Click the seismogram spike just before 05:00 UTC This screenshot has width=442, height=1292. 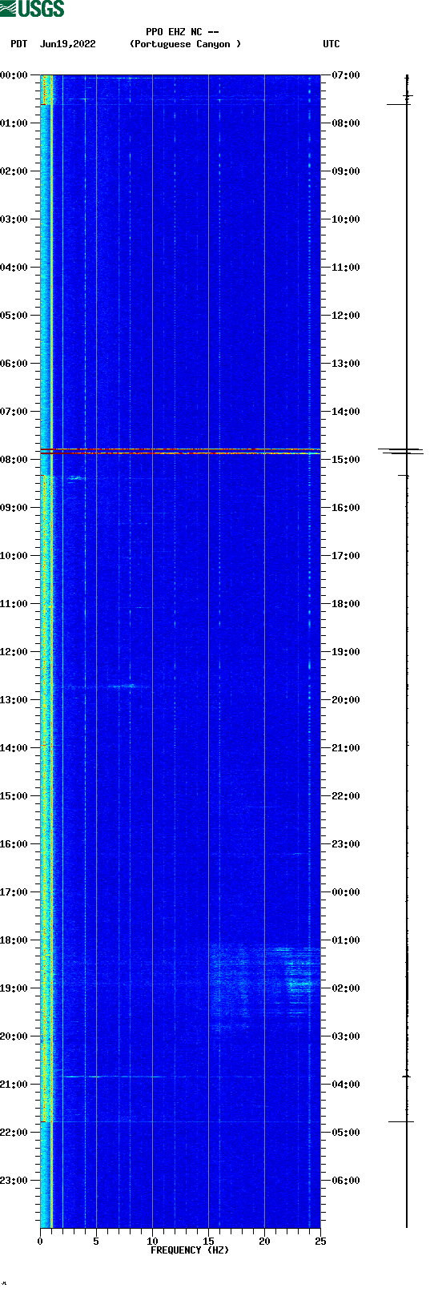click(401, 1121)
